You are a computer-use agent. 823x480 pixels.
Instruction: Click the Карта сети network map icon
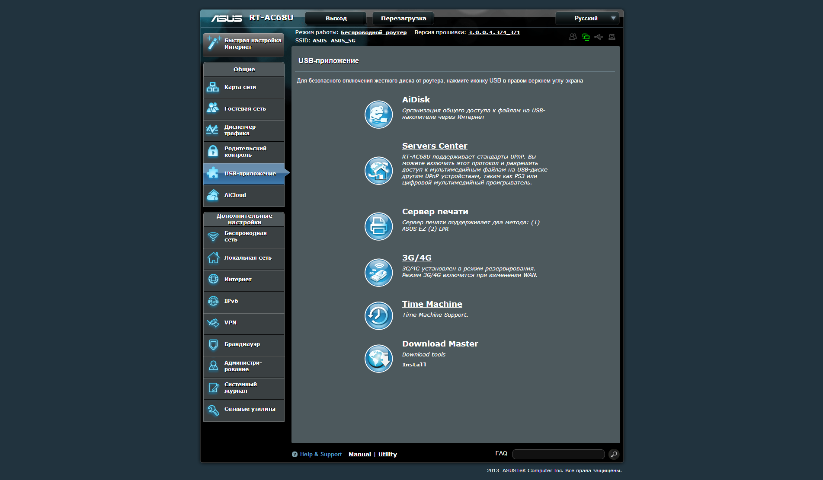(213, 87)
